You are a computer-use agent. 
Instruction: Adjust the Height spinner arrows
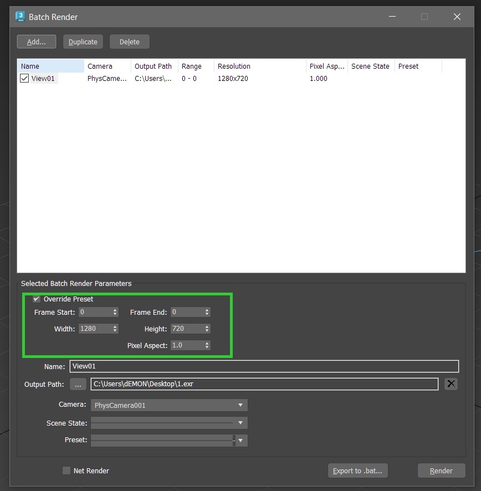coord(207,329)
